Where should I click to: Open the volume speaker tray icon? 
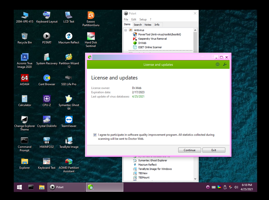pyautogui.click(x=236, y=187)
